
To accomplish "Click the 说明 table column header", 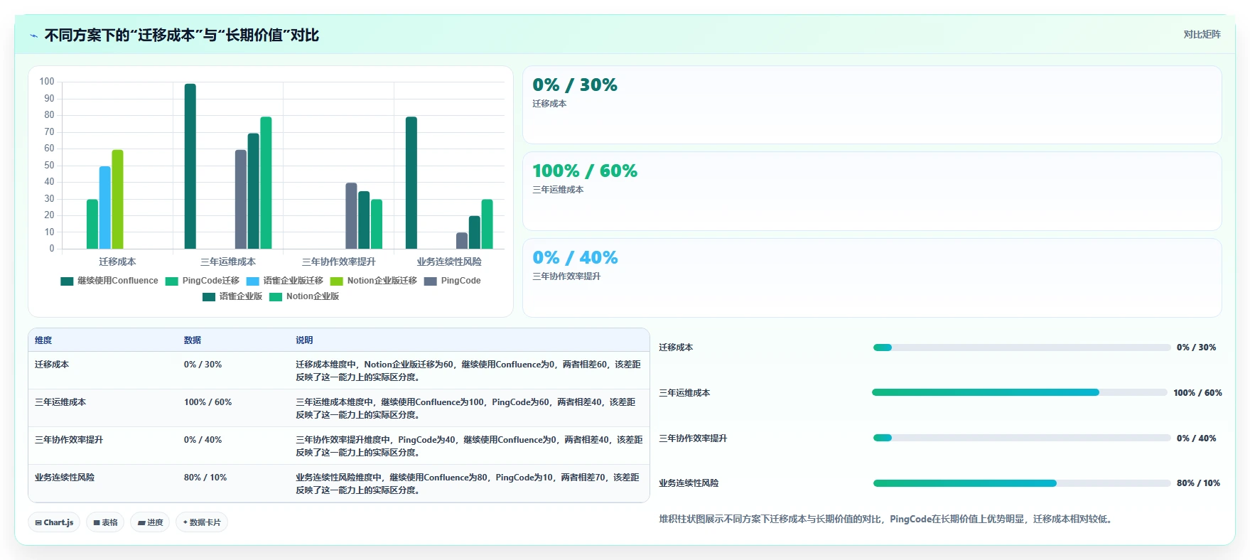I will pyautogui.click(x=304, y=340).
